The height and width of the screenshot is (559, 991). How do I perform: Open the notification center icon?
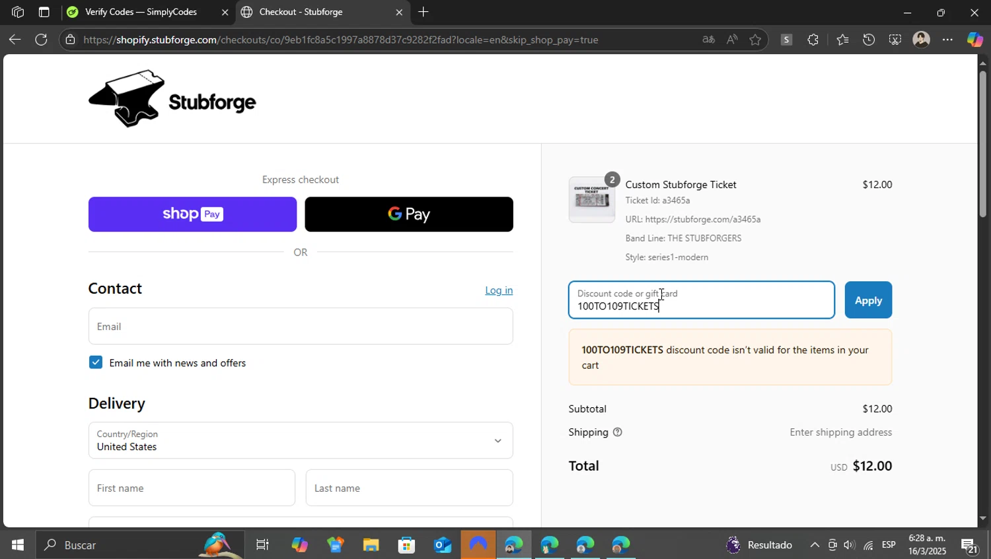pyautogui.click(x=969, y=545)
